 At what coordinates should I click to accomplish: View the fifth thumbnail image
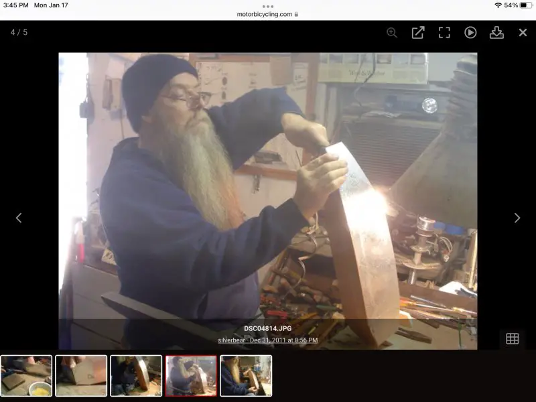pos(246,376)
